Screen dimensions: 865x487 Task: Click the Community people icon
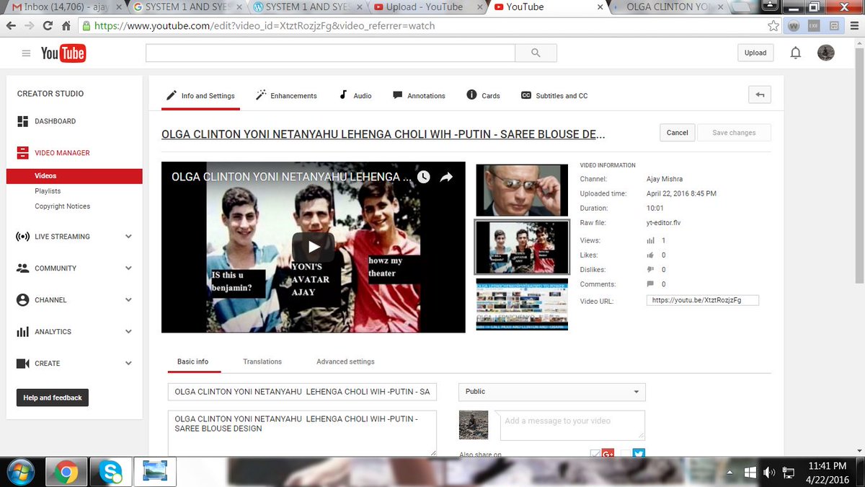click(22, 268)
